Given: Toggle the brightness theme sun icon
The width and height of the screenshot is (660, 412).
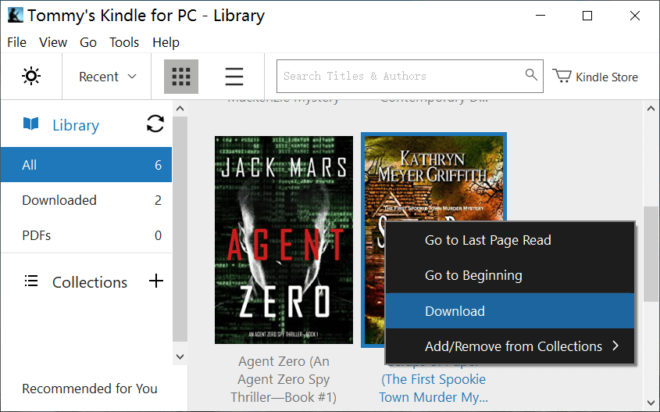Looking at the screenshot, I should pos(31,77).
